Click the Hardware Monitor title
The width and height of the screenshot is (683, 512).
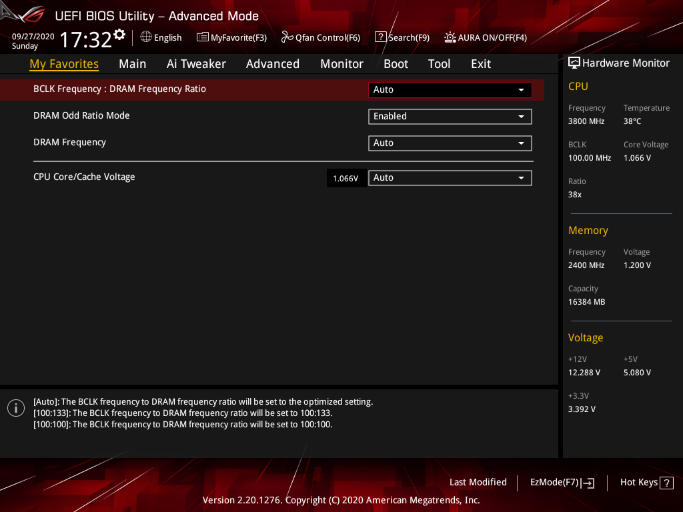626,63
